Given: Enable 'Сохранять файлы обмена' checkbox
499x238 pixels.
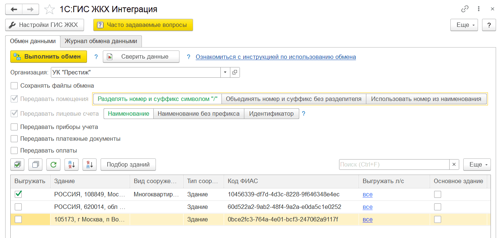Looking at the screenshot, I should [14, 86].
